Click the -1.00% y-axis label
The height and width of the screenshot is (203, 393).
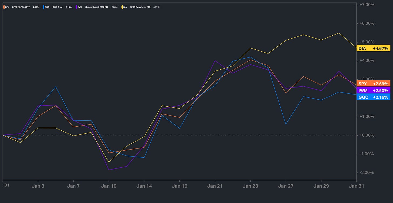click(x=367, y=154)
